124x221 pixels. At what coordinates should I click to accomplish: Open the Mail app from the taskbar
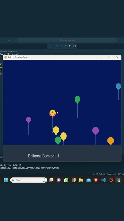pyautogui.click(x=88, y=180)
